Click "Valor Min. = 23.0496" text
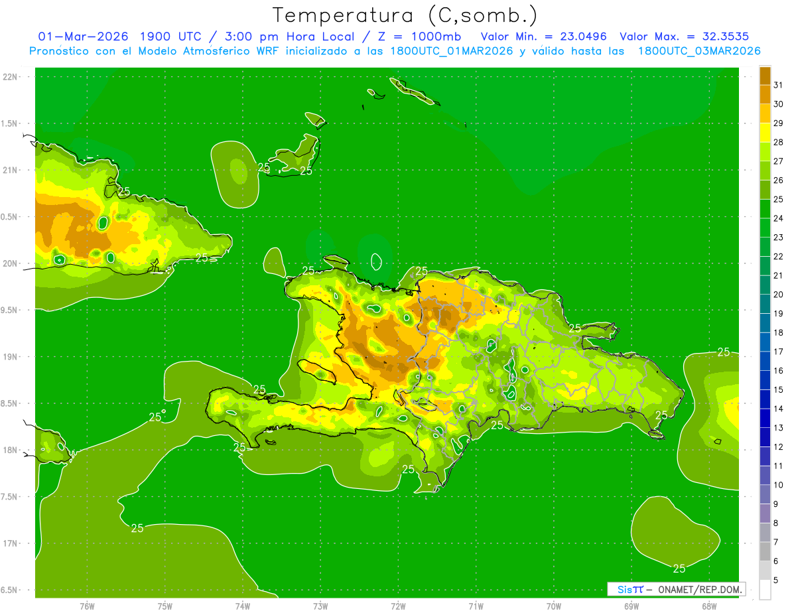This screenshot has width=796, height=615. 543,36
